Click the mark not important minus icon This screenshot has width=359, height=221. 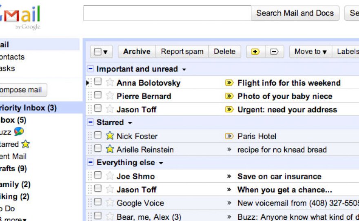(275, 52)
